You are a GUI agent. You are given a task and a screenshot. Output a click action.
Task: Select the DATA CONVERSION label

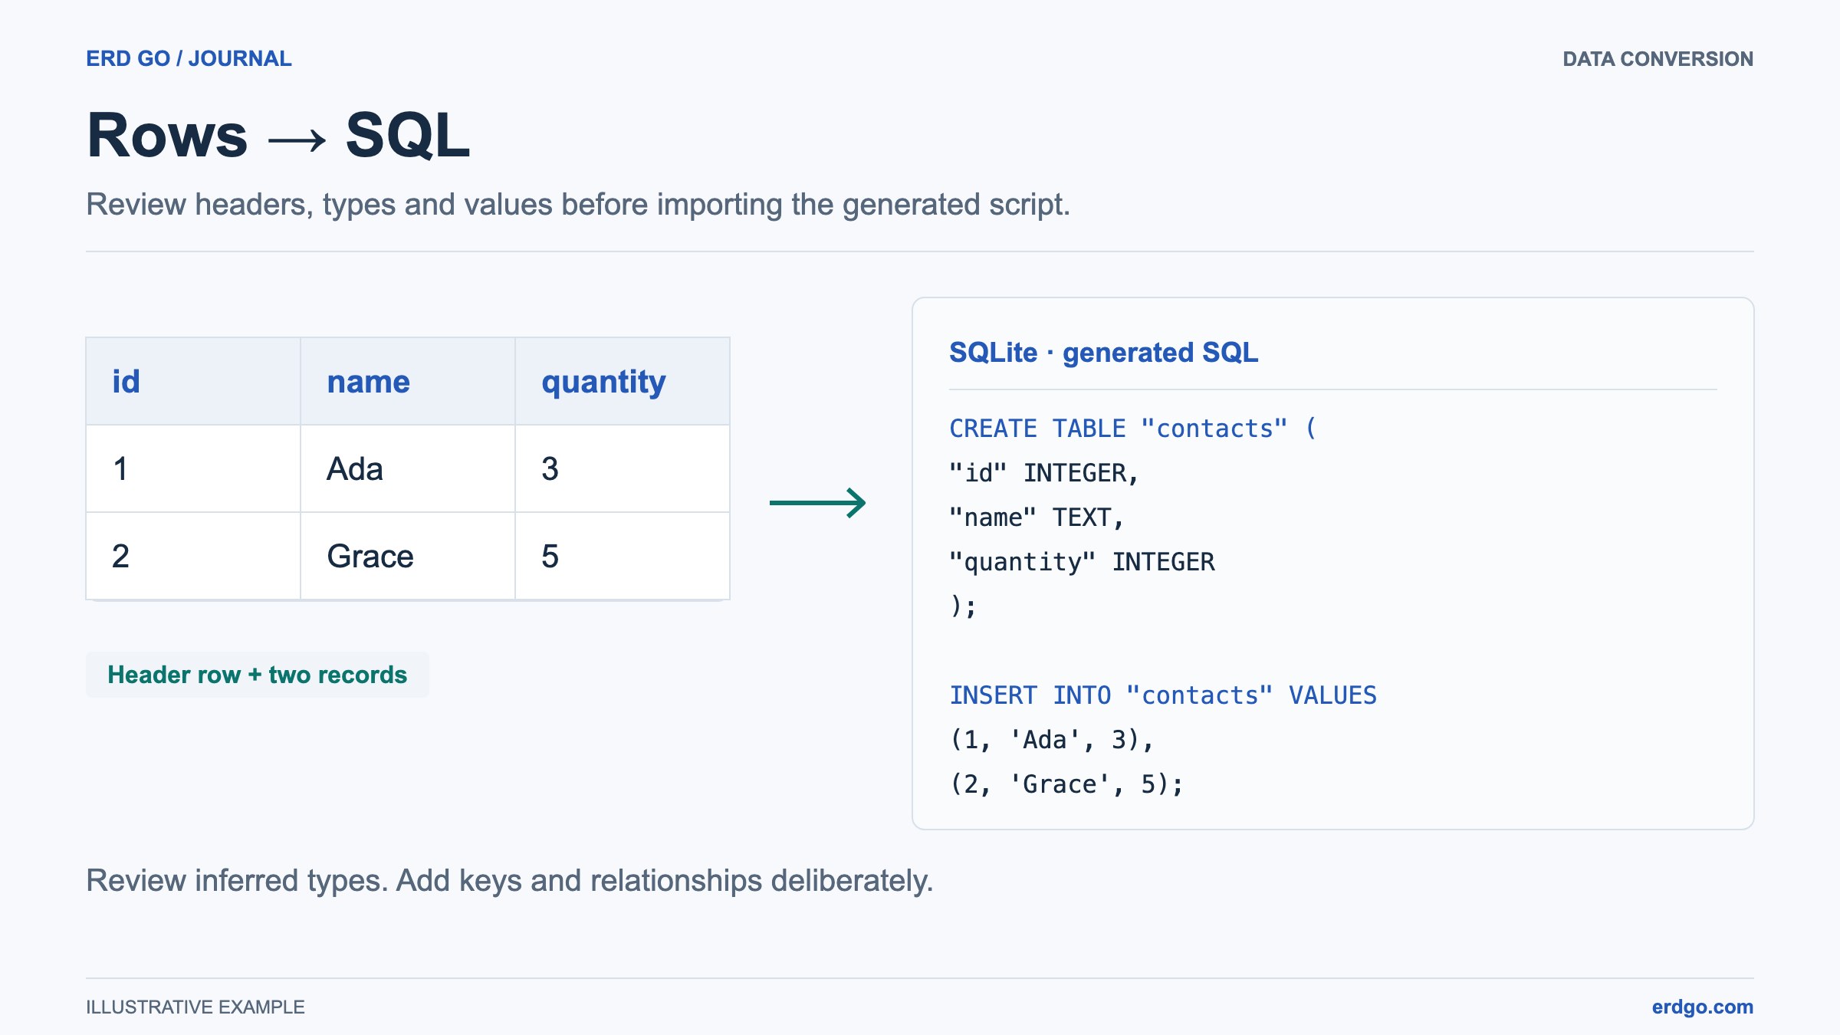(1658, 59)
